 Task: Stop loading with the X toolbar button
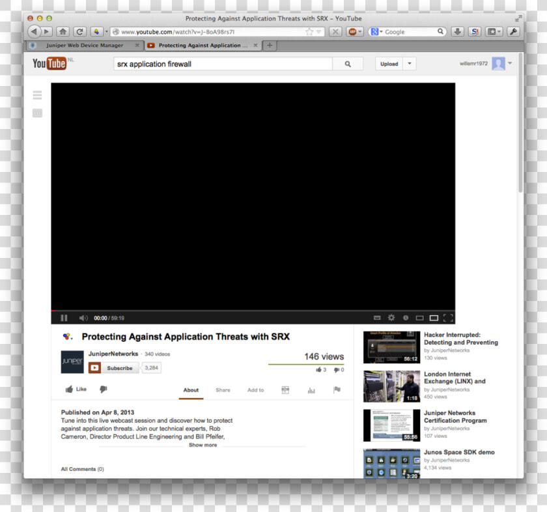(x=335, y=32)
